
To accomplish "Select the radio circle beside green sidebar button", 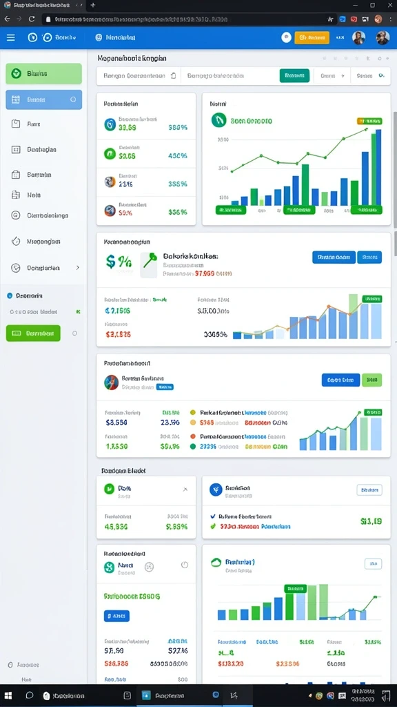I will 74,333.
